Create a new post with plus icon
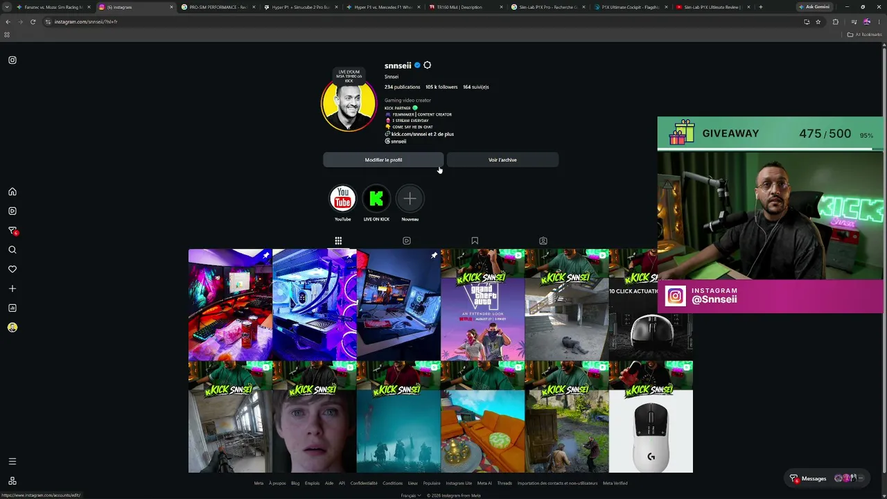This screenshot has height=499, width=887. coord(12,289)
